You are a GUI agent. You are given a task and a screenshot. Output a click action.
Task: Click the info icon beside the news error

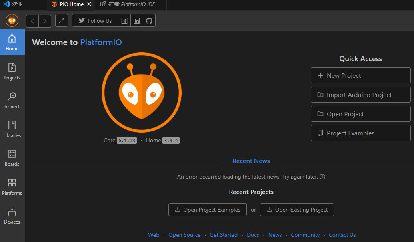322,177
